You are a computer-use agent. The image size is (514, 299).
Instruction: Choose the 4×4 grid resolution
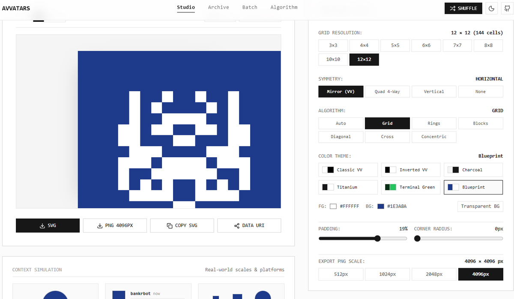364,45
